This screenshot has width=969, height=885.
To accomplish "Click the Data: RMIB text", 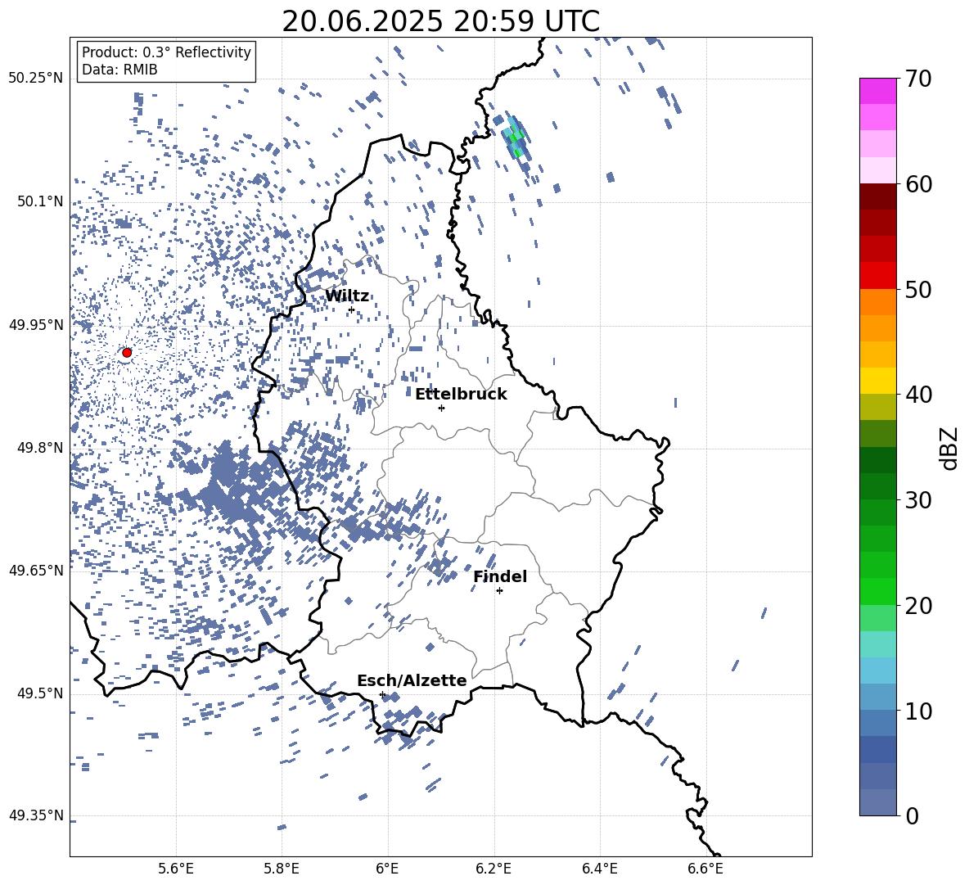I will pos(119,70).
